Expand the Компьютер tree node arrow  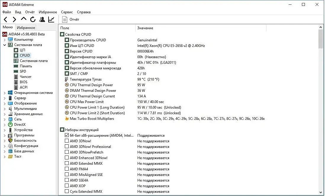click(x=4, y=40)
